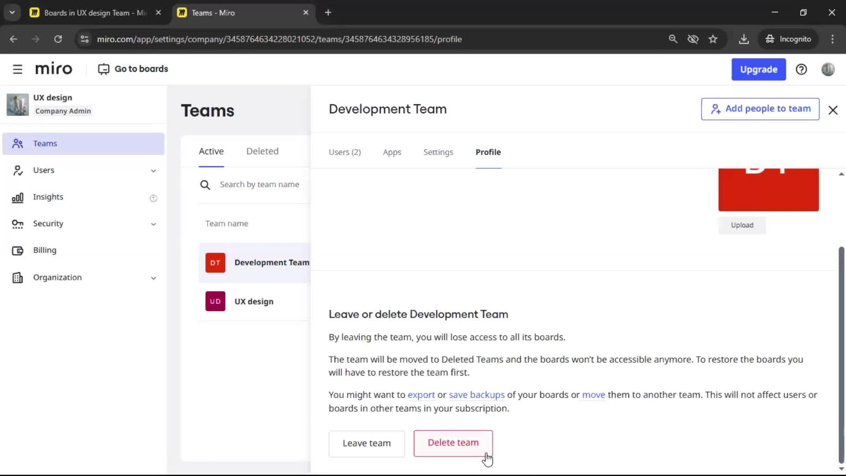This screenshot has height=476, width=846.
Task: Click the scrollbar up arrow
Action: tap(841, 174)
